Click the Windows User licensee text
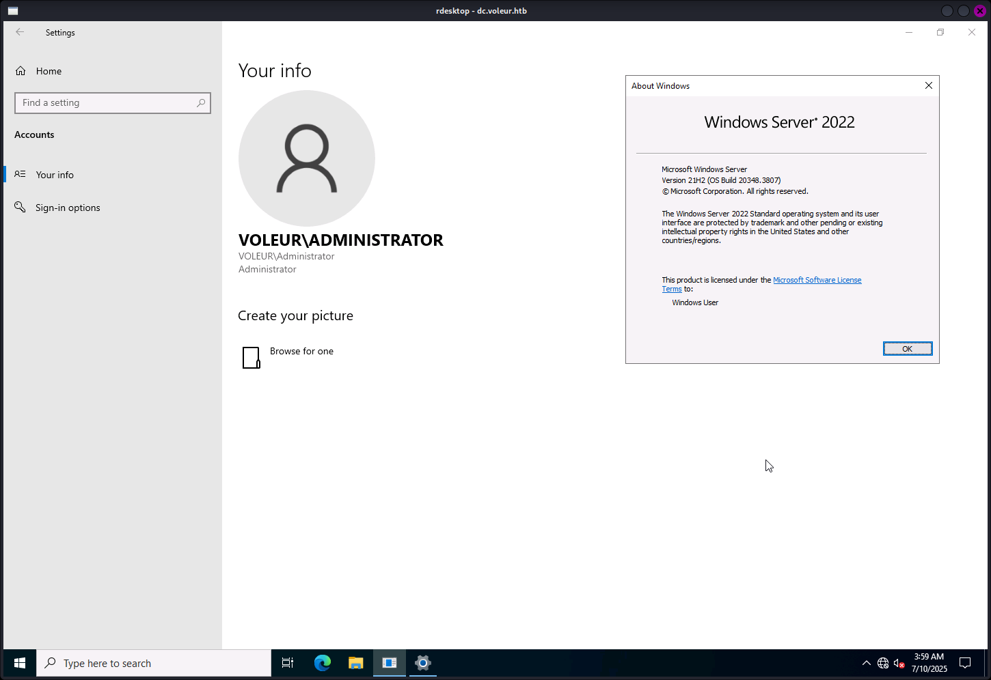 [x=695, y=302]
